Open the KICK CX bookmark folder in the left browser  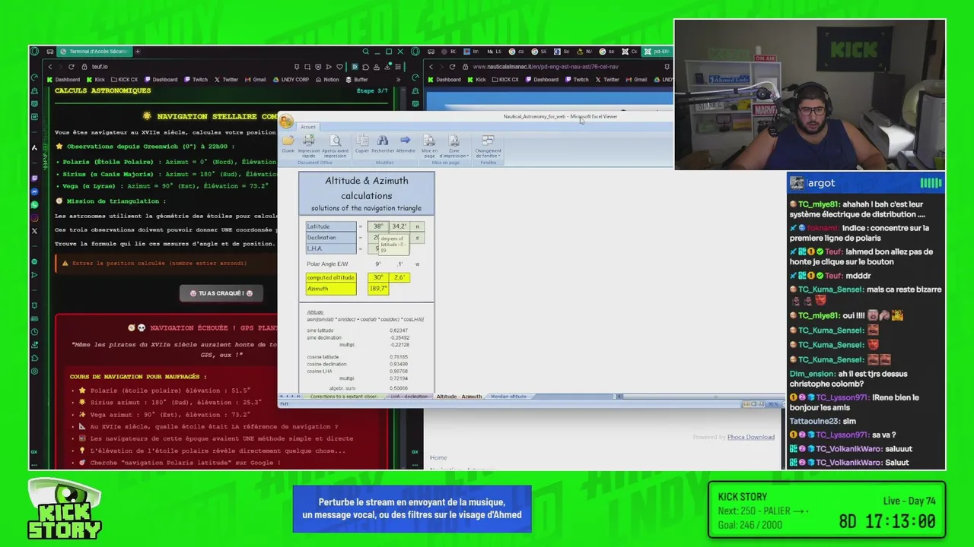click(x=124, y=79)
